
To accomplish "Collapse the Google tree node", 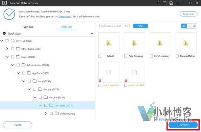I will (x=29, y=89).
